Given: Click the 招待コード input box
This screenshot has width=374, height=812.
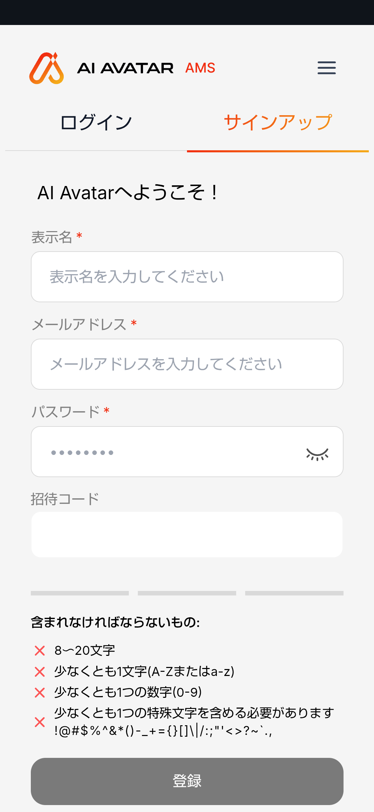Looking at the screenshot, I should (x=187, y=534).
